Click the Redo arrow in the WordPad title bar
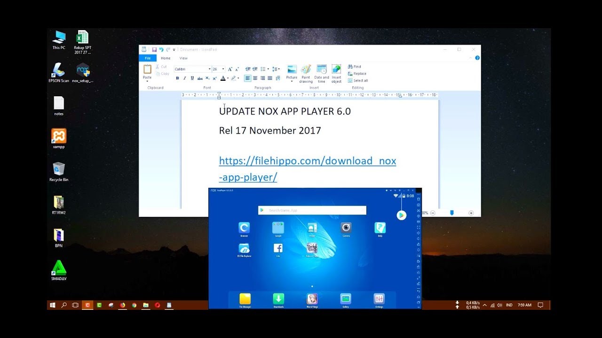This screenshot has width=602, height=338. point(168,50)
